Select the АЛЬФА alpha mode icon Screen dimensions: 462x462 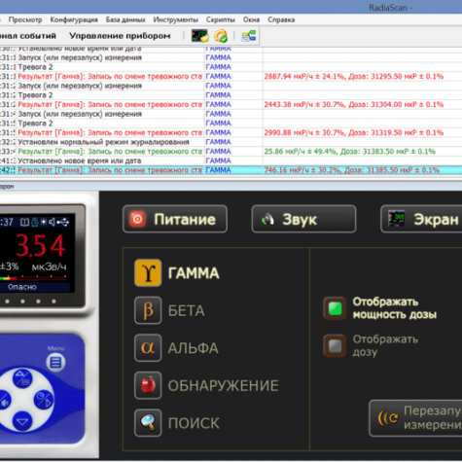[148, 347]
